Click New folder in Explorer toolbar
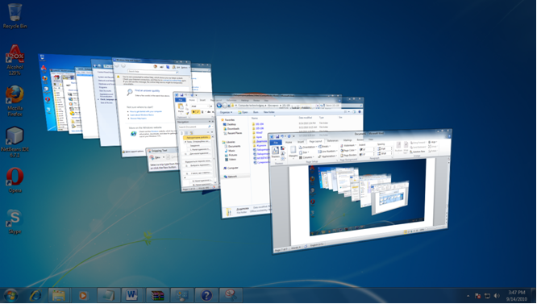 pyautogui.click(x=268, y=112)
